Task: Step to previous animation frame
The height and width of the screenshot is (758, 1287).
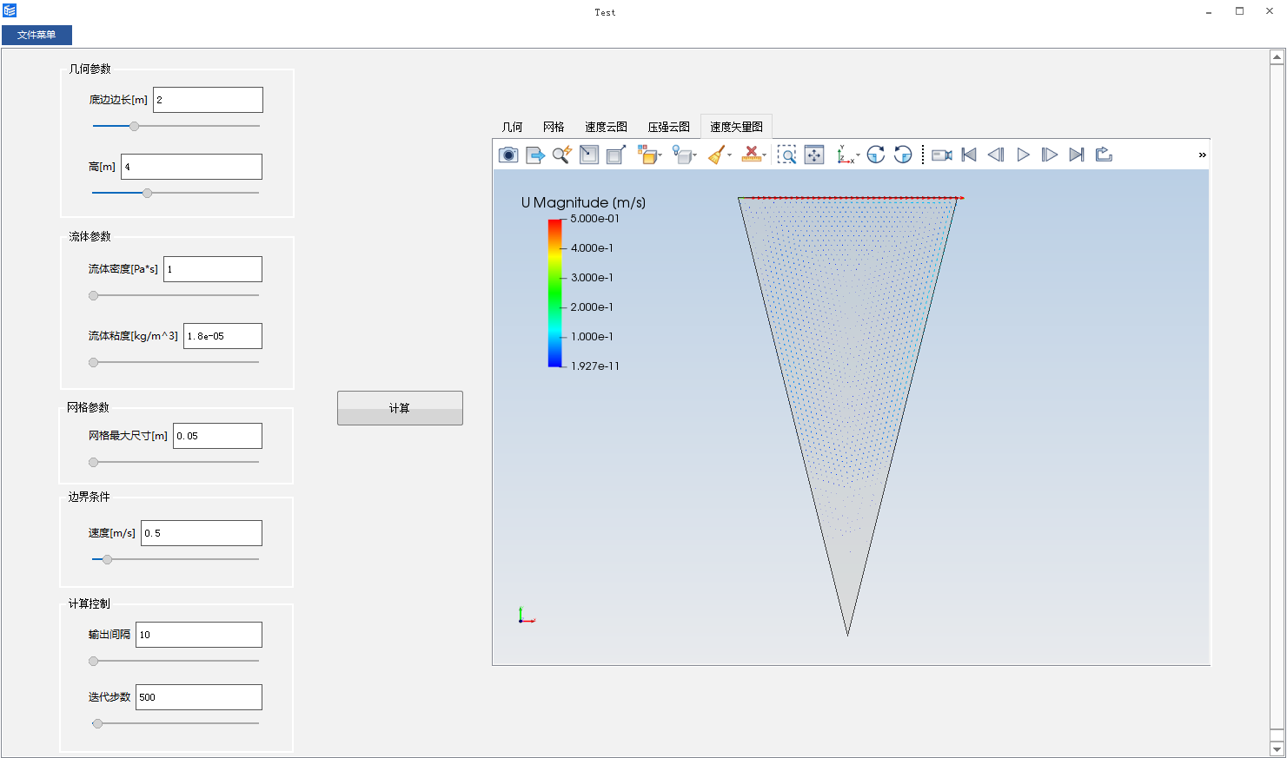Action: pyautogui.click(x=996, y=155)
